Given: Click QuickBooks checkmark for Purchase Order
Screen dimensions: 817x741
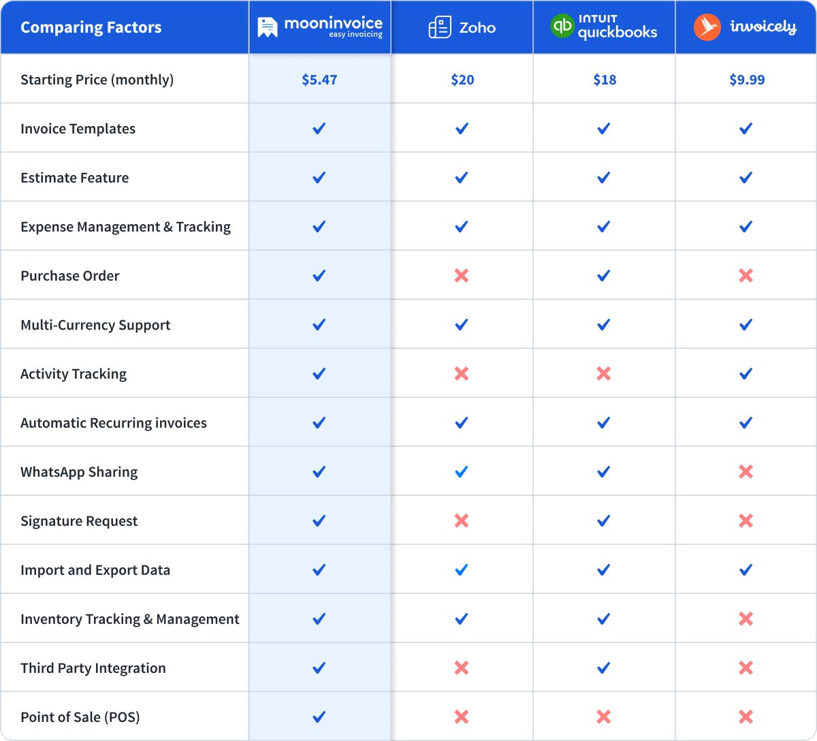Looking at the screenshot, I should 604,276.
